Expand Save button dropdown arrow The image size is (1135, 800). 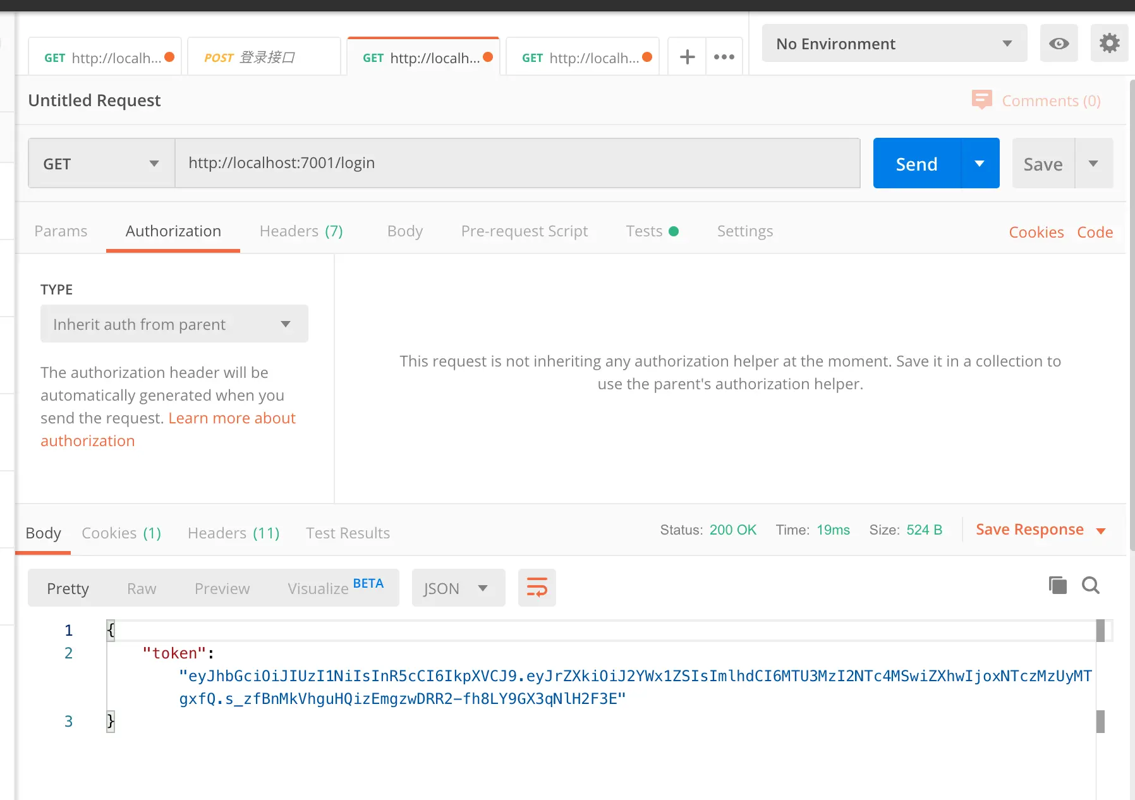(x=1094, y=164)
